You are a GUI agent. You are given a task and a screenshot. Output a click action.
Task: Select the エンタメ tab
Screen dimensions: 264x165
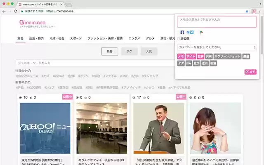134,38
